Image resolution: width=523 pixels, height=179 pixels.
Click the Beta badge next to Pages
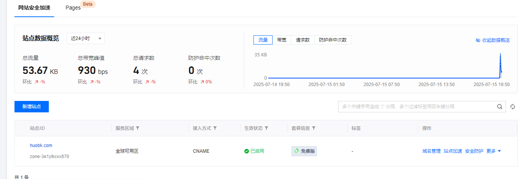tap(88, 4)
